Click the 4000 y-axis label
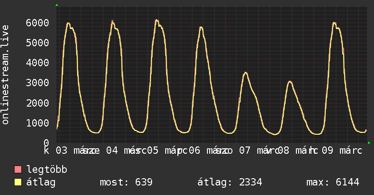Screen dimensions: 374x195 (x=38, y=63)
